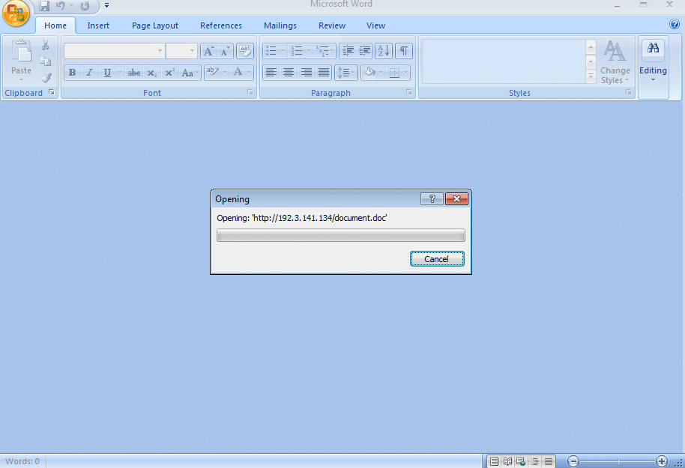This screenshot has width=685, height=468.
Task: Open the Font dialog launcher
Action: coord(250,92)
